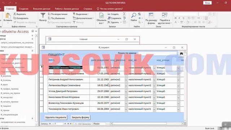Click the form icon in главная window title

(x=50, y=39)
